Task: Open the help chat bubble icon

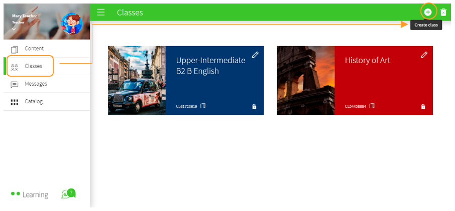Action: [x=68, y=193]
